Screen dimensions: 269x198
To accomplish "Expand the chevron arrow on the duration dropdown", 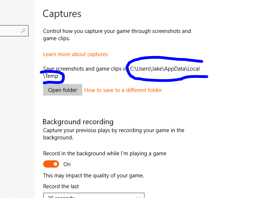I will click(138, 197).
